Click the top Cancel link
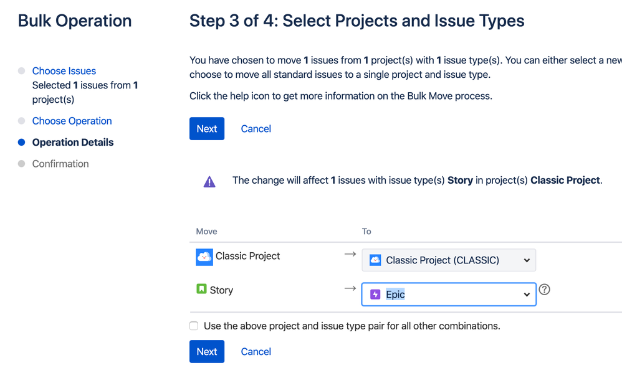Viewport: 622px width, 378px height. [x=256, y=129]
